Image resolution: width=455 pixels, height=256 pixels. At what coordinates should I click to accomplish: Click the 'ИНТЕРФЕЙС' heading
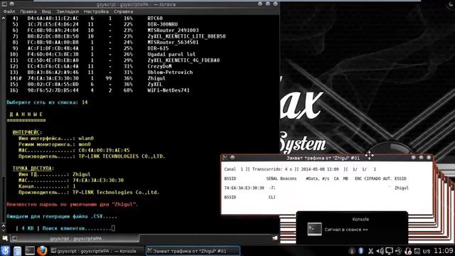(27, 132)
